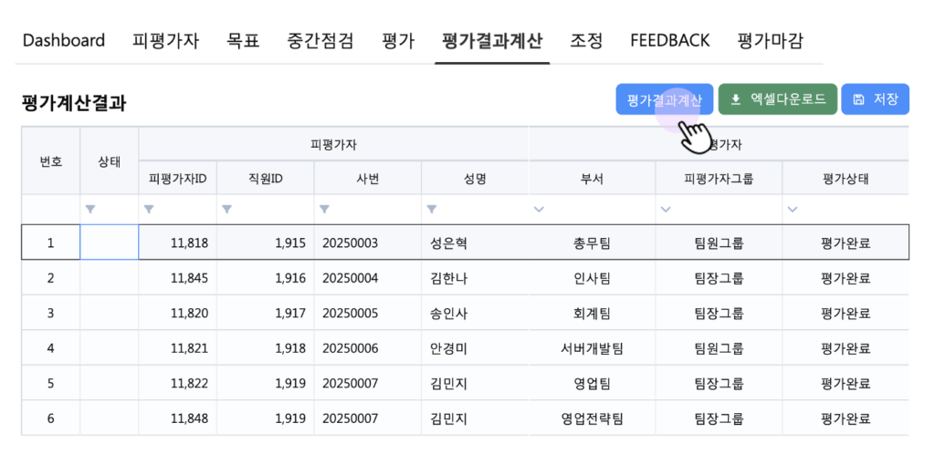Click the download icon on 엑셀다운로드

pyautogui.click(x=736, y=99)
